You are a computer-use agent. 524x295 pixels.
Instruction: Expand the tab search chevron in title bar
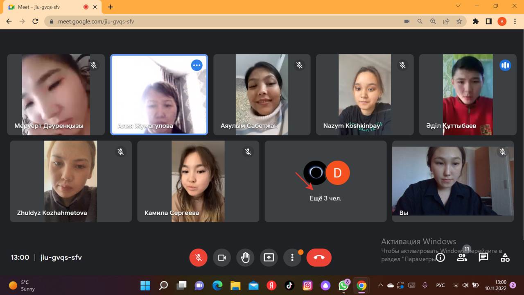tap(458, 6)
